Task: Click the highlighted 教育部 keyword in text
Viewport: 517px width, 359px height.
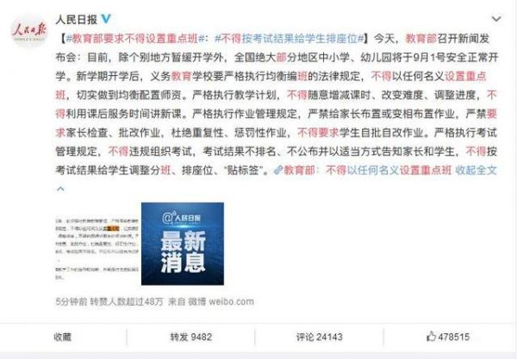Action: [x=421, y=39]
